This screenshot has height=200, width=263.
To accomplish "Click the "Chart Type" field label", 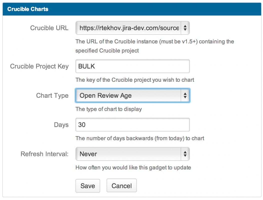I will 52,96.
